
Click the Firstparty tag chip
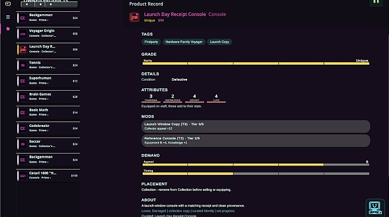coord(151,42)
